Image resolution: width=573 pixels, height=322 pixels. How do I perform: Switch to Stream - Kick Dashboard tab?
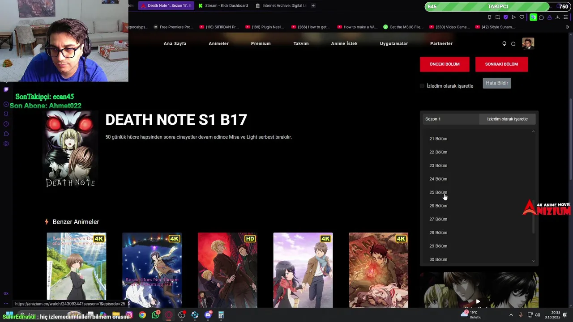tap(223, 5)
